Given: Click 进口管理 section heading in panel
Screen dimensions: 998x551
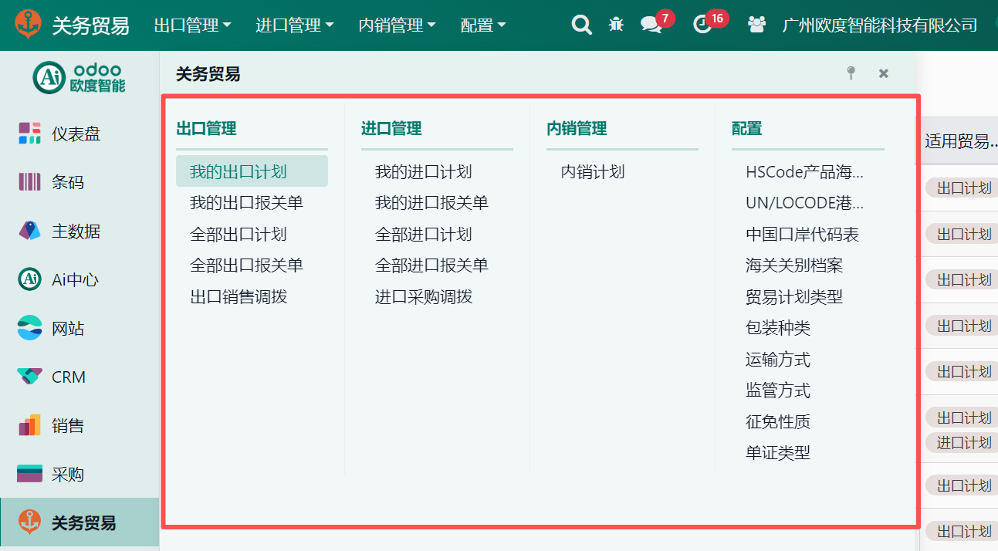Looking at the screenshot, I should click(391, 129).
